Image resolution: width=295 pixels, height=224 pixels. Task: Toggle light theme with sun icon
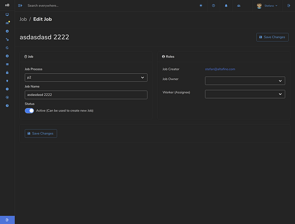pyautogui.click(x=201, y=5)
